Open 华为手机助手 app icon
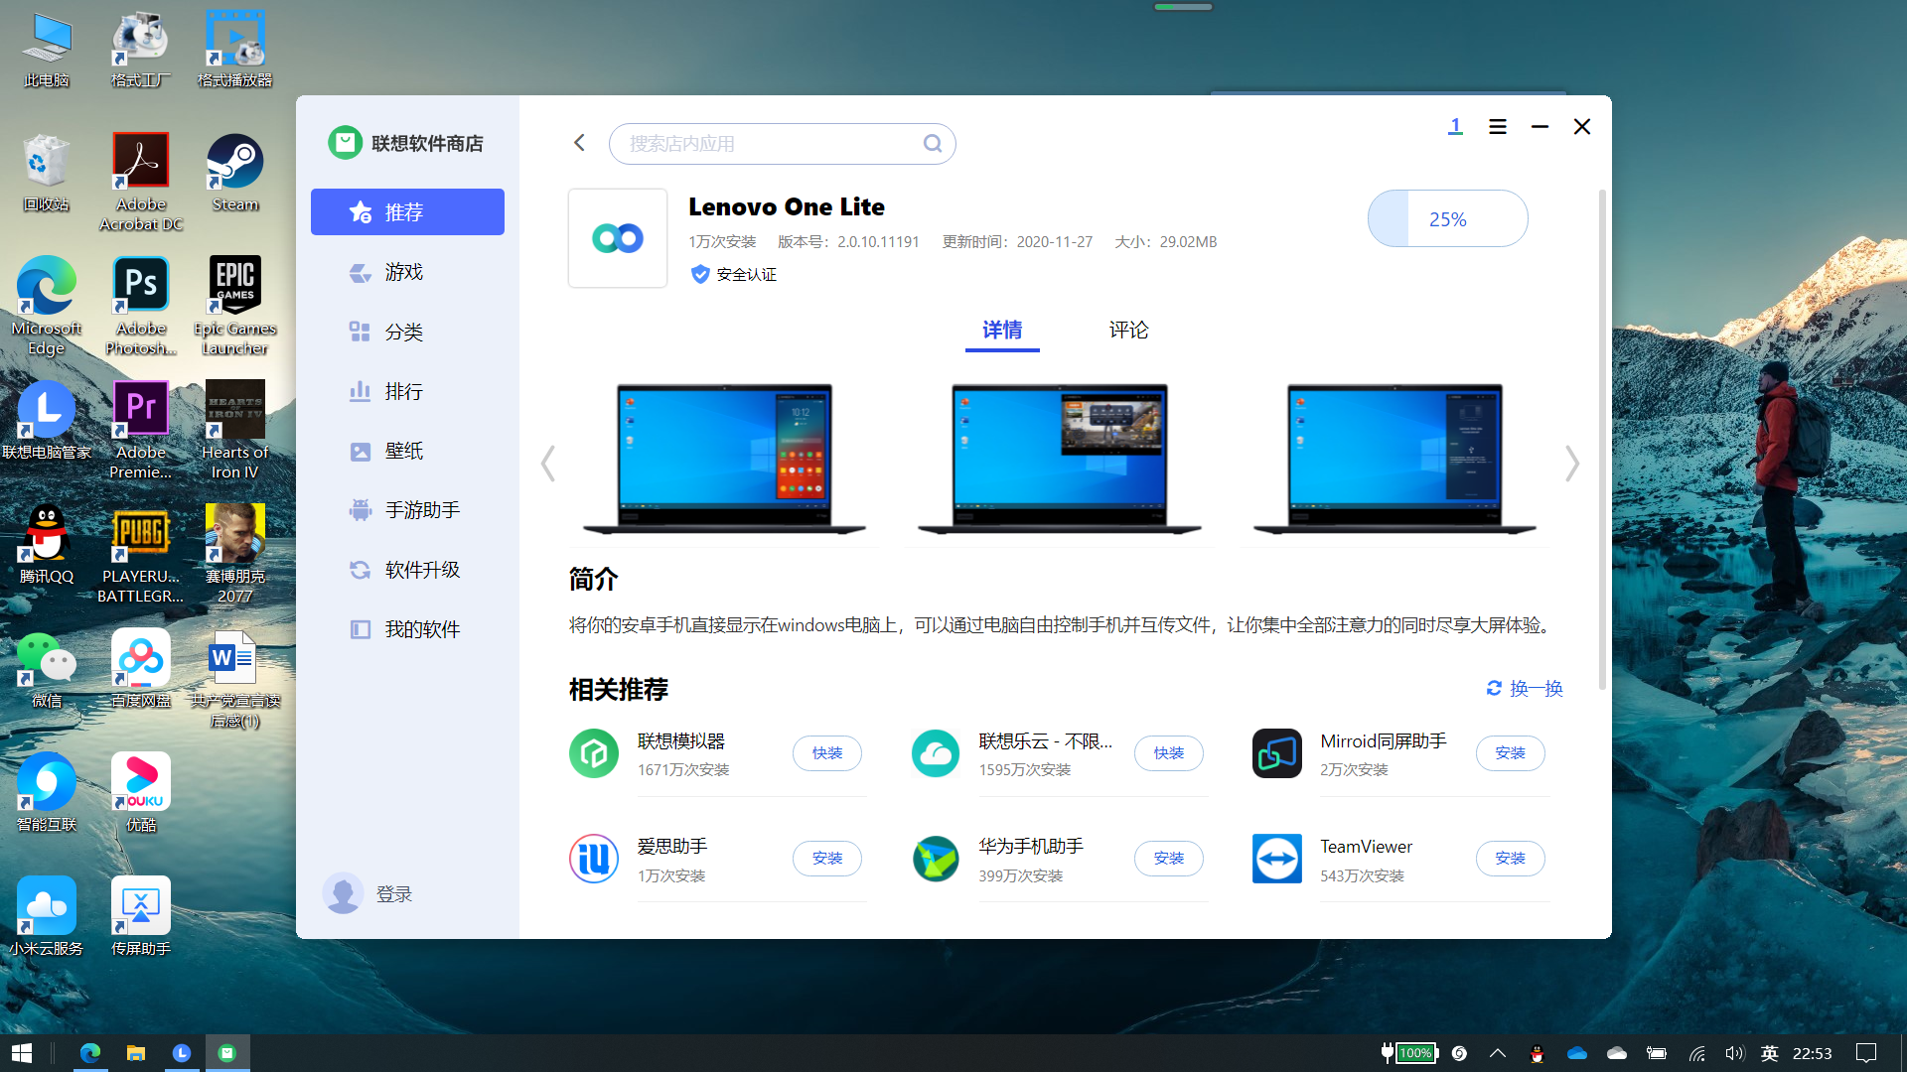Viewport: 1907px width, 1072px height. click(936, 859)
